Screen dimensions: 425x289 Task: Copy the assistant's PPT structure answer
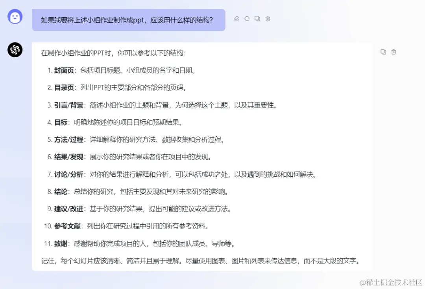(x=383, y=51)
